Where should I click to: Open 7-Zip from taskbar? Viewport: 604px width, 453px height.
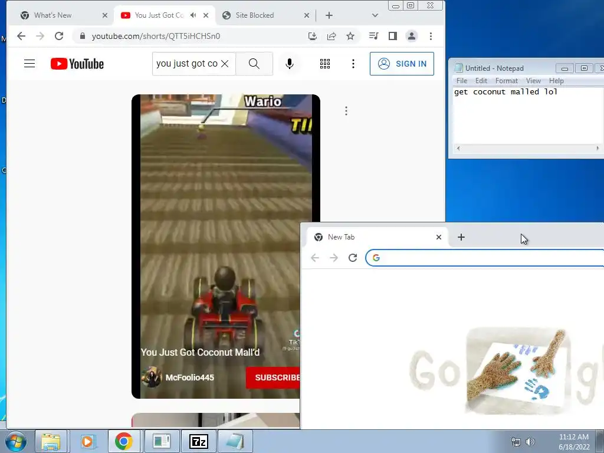tap(199, 441)
